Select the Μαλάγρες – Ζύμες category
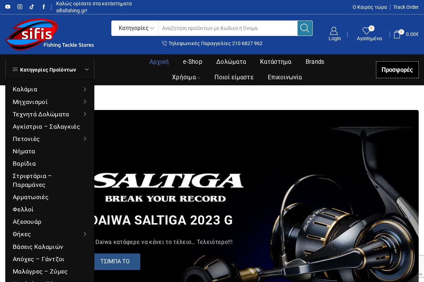 pyautogui.click(x=40, y=271)
